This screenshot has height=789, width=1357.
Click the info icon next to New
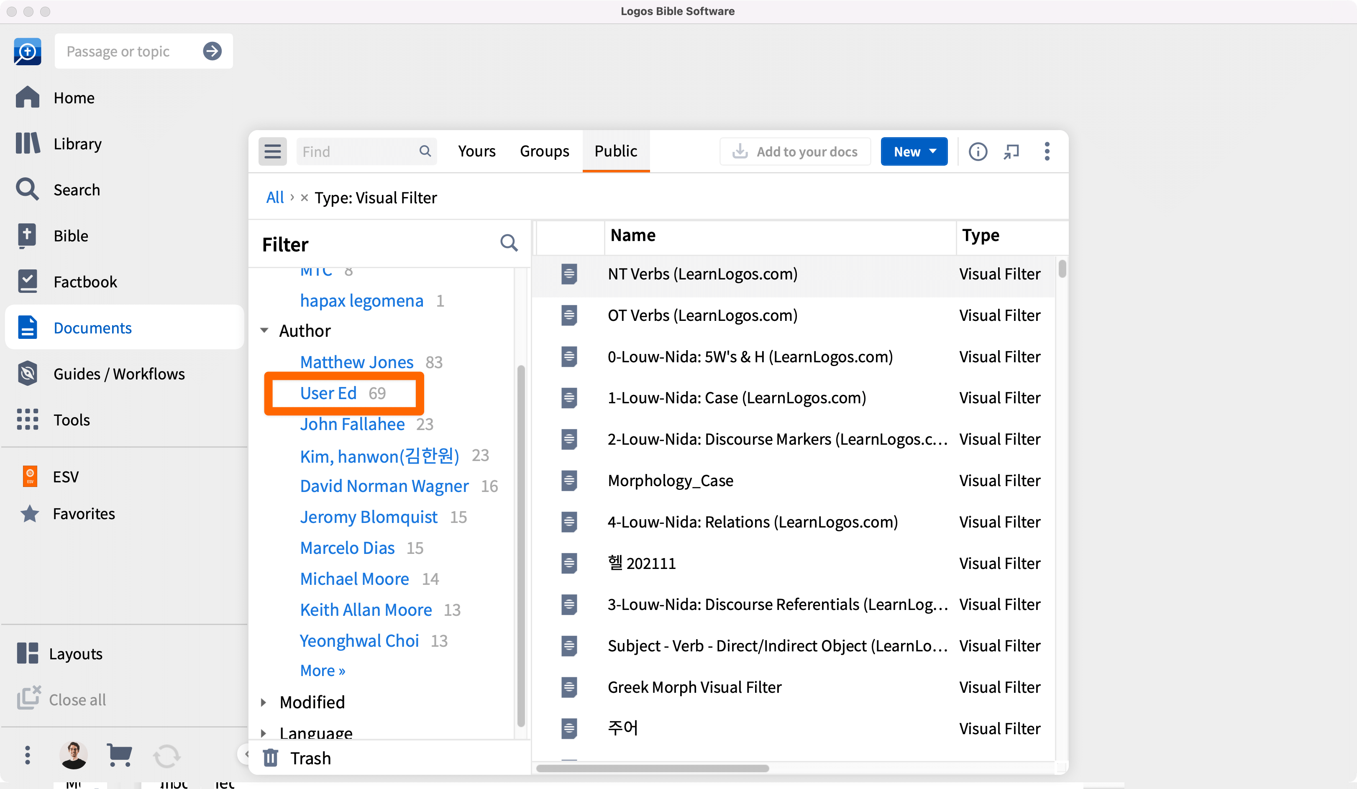pyautogui.click(x=978, y=151)
